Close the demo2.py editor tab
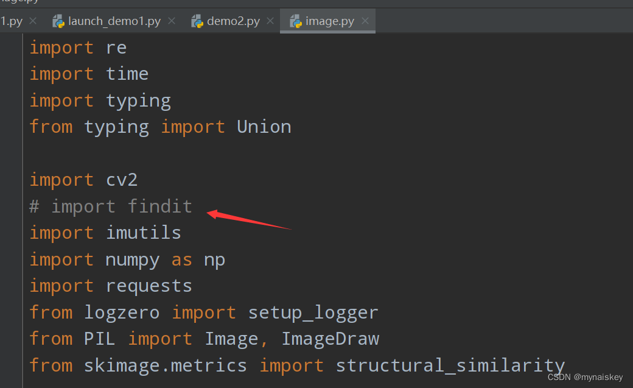Viewport: 633px width, 388px height. pyautogui.click(x=270, y=21)
